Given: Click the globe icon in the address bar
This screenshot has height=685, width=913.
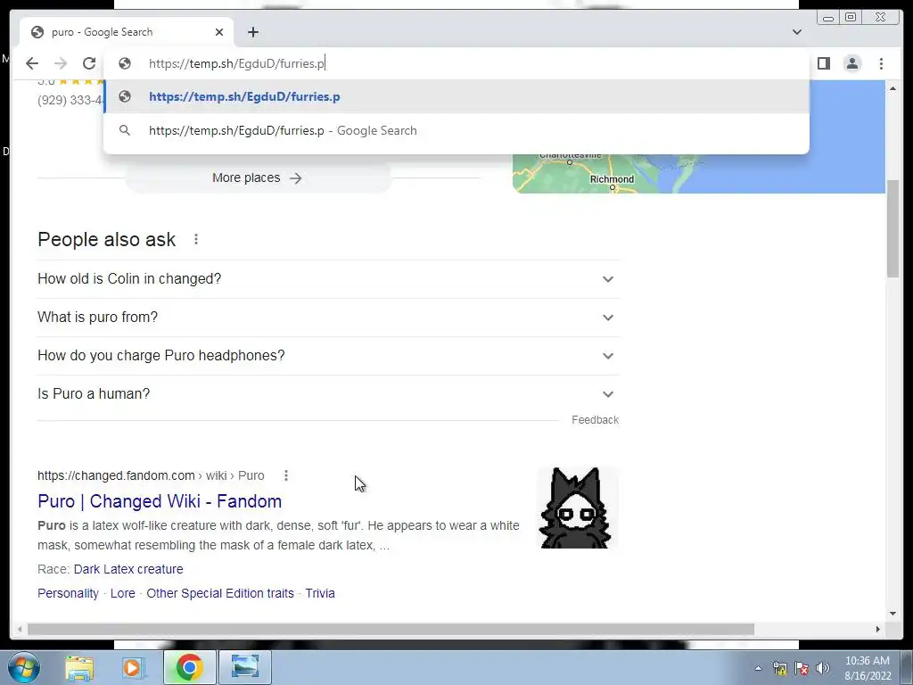Looking at the screenshot, I should [x=124, y=63].
